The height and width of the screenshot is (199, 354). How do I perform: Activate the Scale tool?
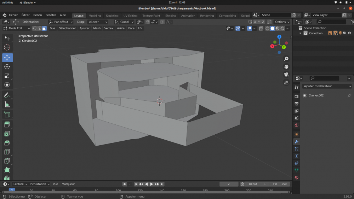(x=7, y=76)
